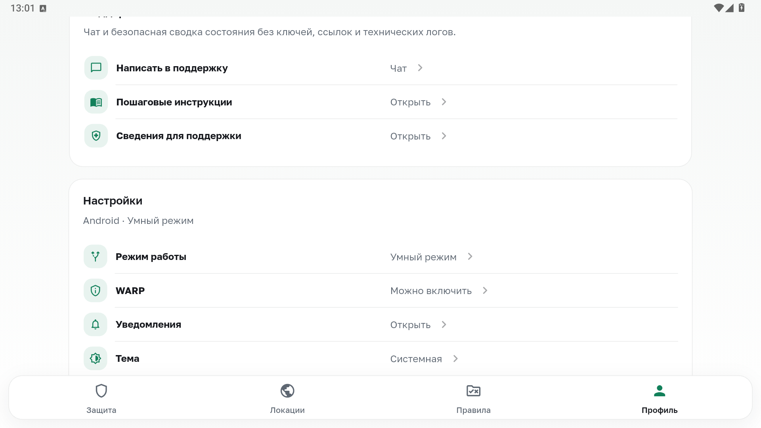Tap Открыть in the Пошаговые инструкции row
The width and height of the screenshot is (761, 428).
[410, 102]
